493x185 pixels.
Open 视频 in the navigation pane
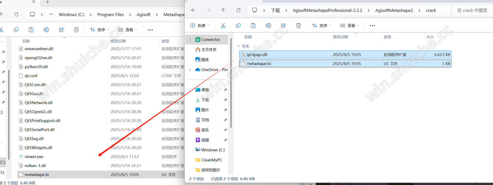[x=205, y=140]
